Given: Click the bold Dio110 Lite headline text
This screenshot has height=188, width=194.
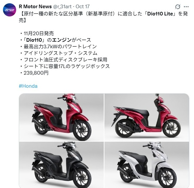Looking at the screenshot, I should pyautogui.click(x=160, y=14).
